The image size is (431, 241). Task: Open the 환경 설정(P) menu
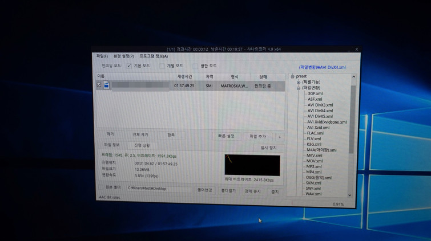click(123, 56)
